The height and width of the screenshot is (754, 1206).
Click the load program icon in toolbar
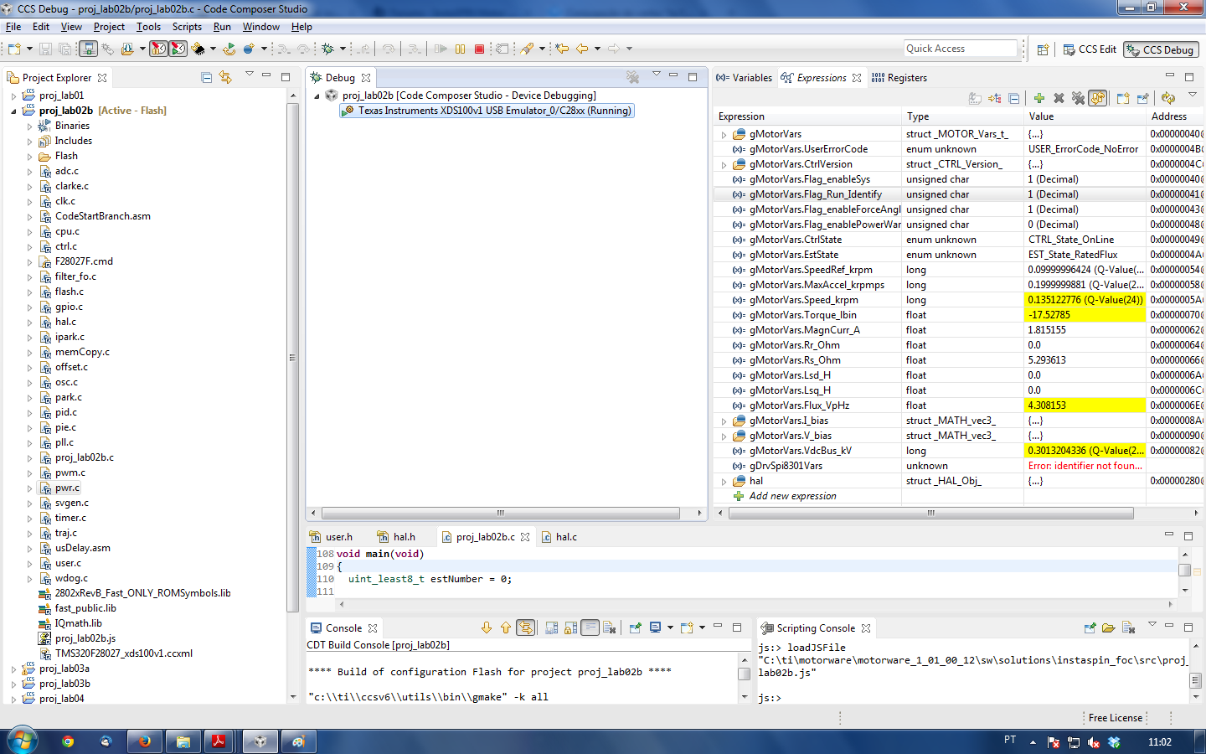coord(127,49)
